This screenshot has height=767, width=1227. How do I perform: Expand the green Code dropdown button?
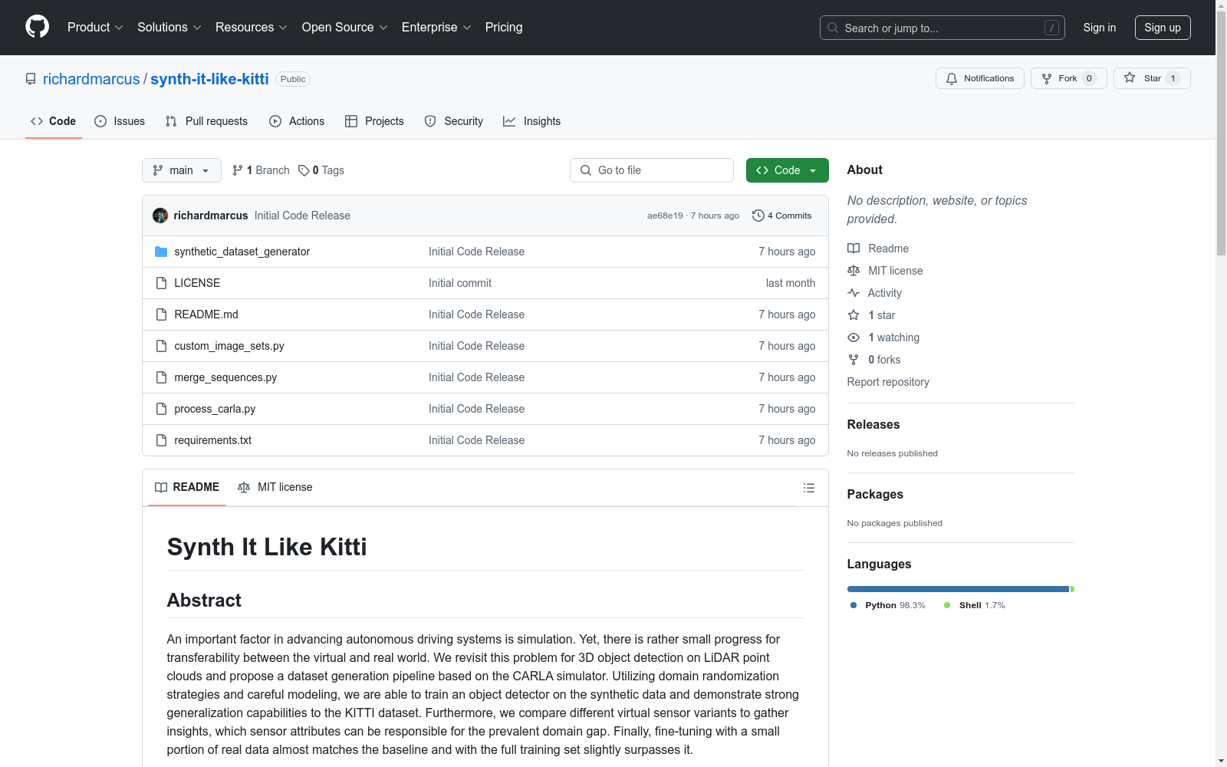pos(787,170)
